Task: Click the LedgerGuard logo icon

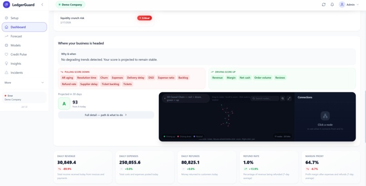Action: point(6,5)
